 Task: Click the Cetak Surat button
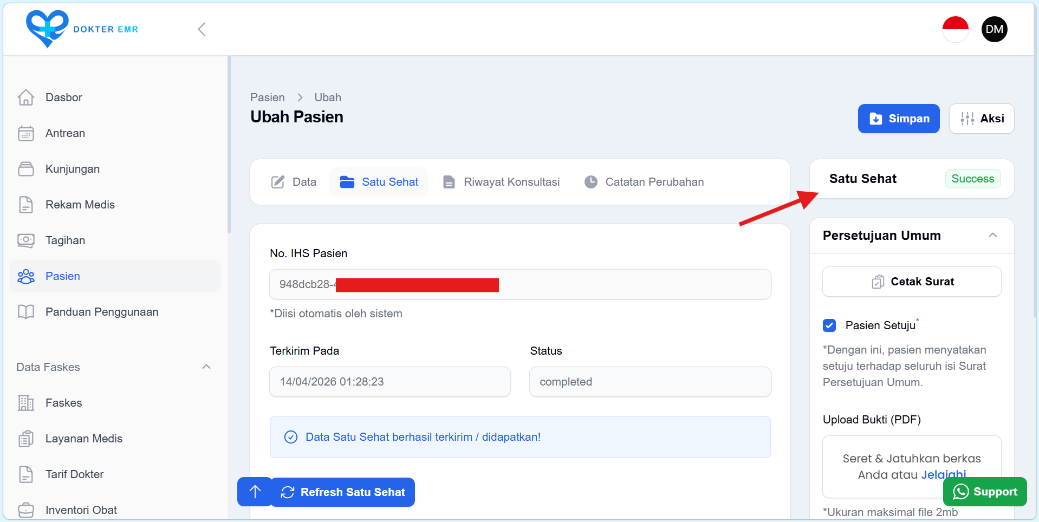click(912, 282)
